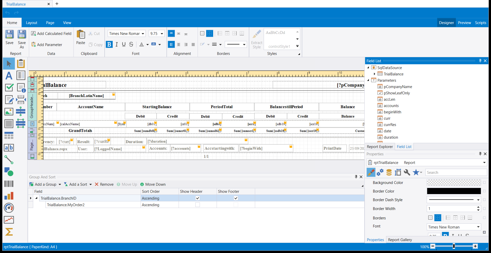Switch to the View ribbon tab
The width and height of the screenshot is (491, 253).
tap(67, 23)
